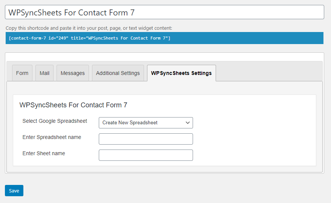Click the 'Enter Spreadsheet name' label
The width and height of the screenshot is (331, 203).
point(52,137)
